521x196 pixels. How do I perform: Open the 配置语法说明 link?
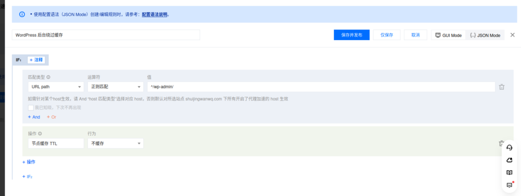click(x=154, y=15)
